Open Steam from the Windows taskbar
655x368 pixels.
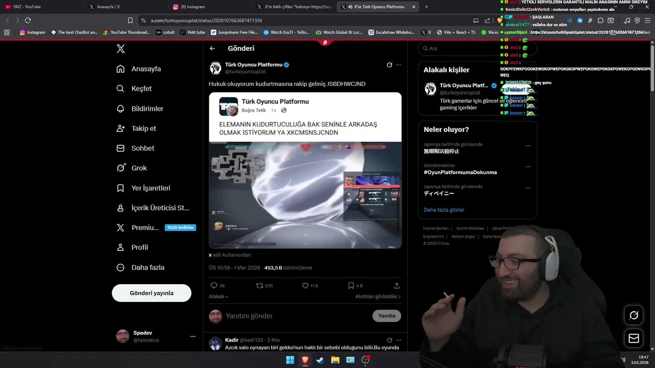(x=320, y=360)
